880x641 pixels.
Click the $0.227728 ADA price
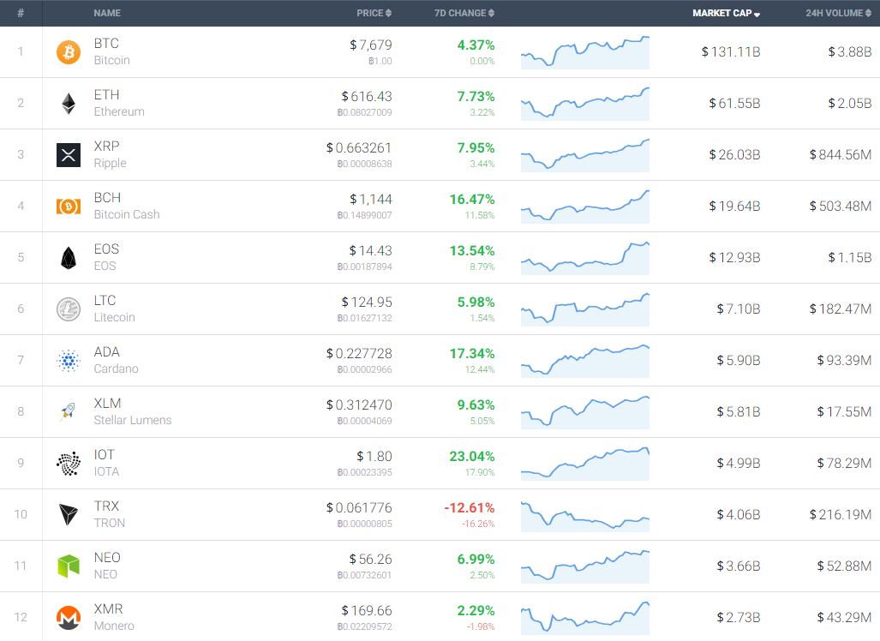pos(359,354)
